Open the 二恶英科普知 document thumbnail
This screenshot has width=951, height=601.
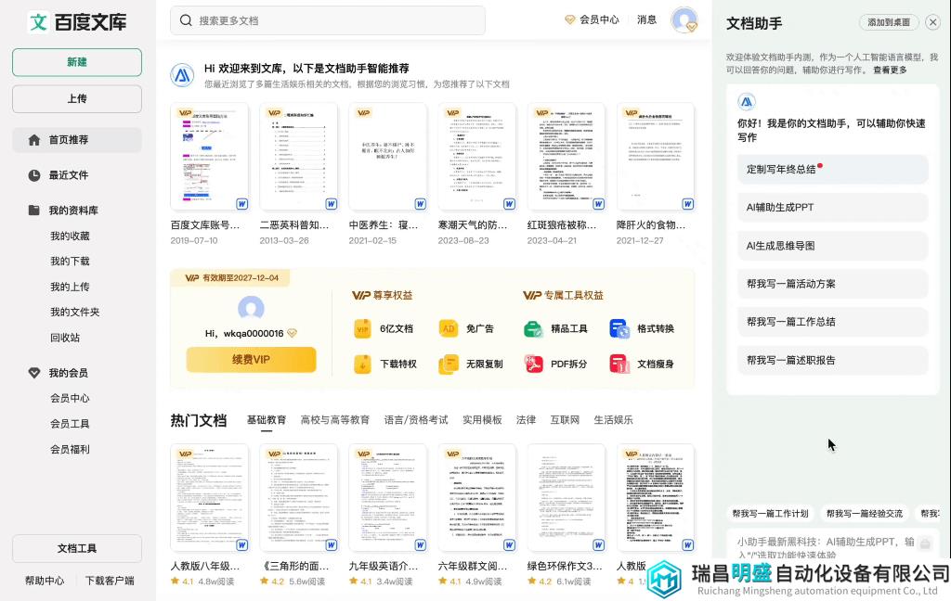click(x=298, y=157)
